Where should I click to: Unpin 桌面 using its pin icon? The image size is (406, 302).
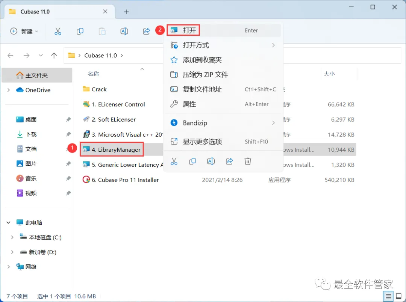[68, 119]
